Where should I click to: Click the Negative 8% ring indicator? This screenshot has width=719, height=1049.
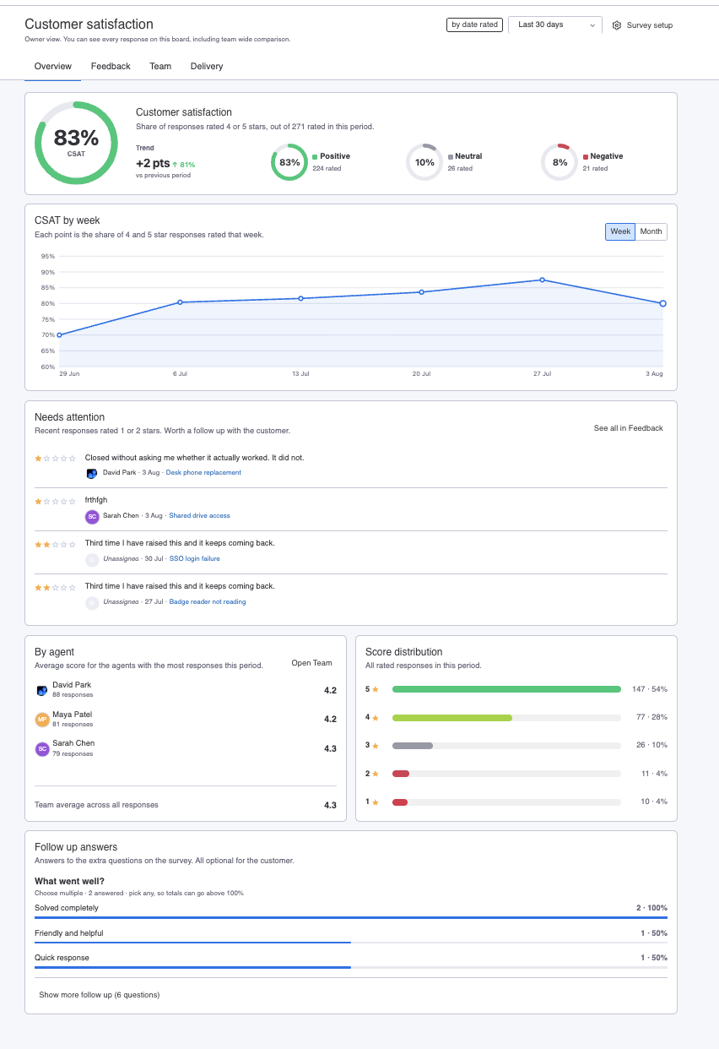[x=560, y=162]
